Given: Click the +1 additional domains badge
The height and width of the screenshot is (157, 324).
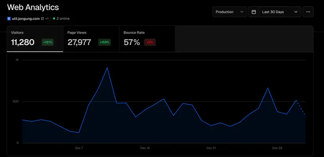Looking at the screenshot, I should (x=47, y=19).
